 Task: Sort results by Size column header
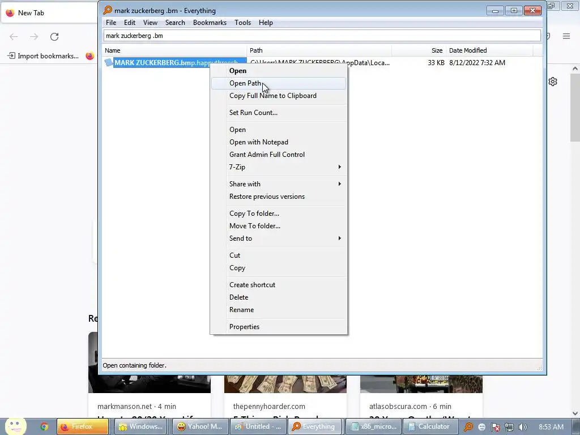(x=419, y=50)
